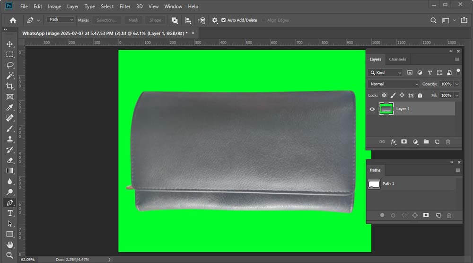Toggle pixel layer filter icon
Screen dimensions: 473x263
click(x=410, y=72)
